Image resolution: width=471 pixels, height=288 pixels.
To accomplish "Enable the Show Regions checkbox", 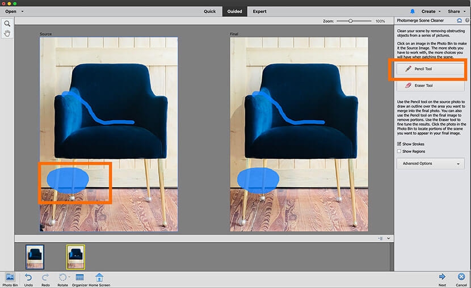I will [399, 151].
